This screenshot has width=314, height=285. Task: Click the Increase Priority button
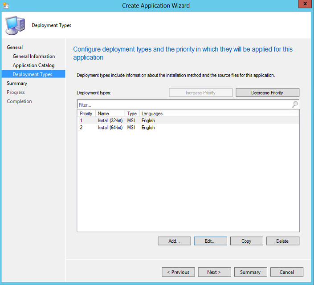201,93
